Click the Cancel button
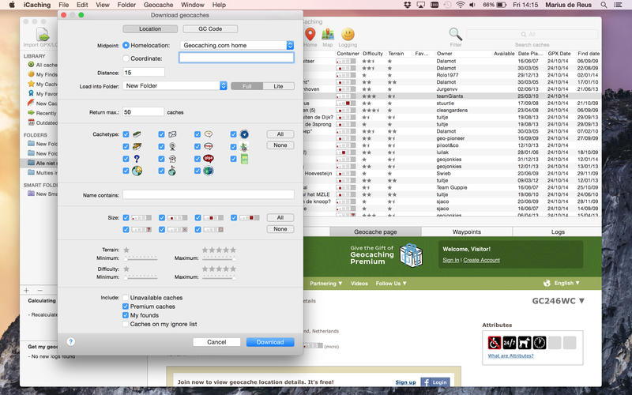Viewport: 632px width, 395px height. [216, 342]
